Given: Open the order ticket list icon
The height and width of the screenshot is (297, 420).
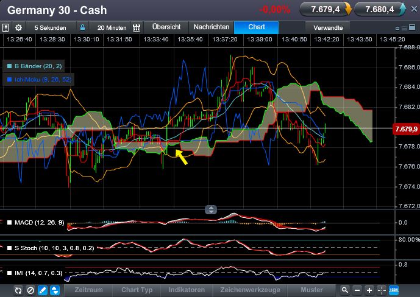Looking at the screenshot, I should pyautogui.click(x=5, y=27).
